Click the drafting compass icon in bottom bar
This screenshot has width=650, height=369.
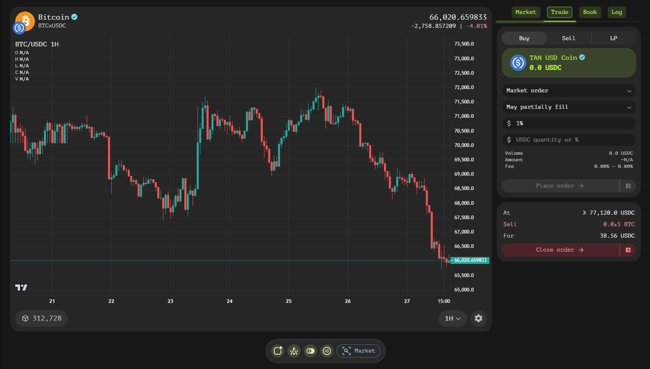[x=294, y=351]
